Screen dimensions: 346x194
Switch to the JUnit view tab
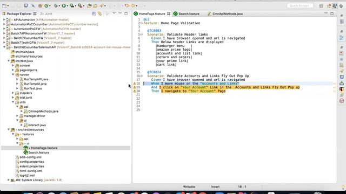[46, 13]
